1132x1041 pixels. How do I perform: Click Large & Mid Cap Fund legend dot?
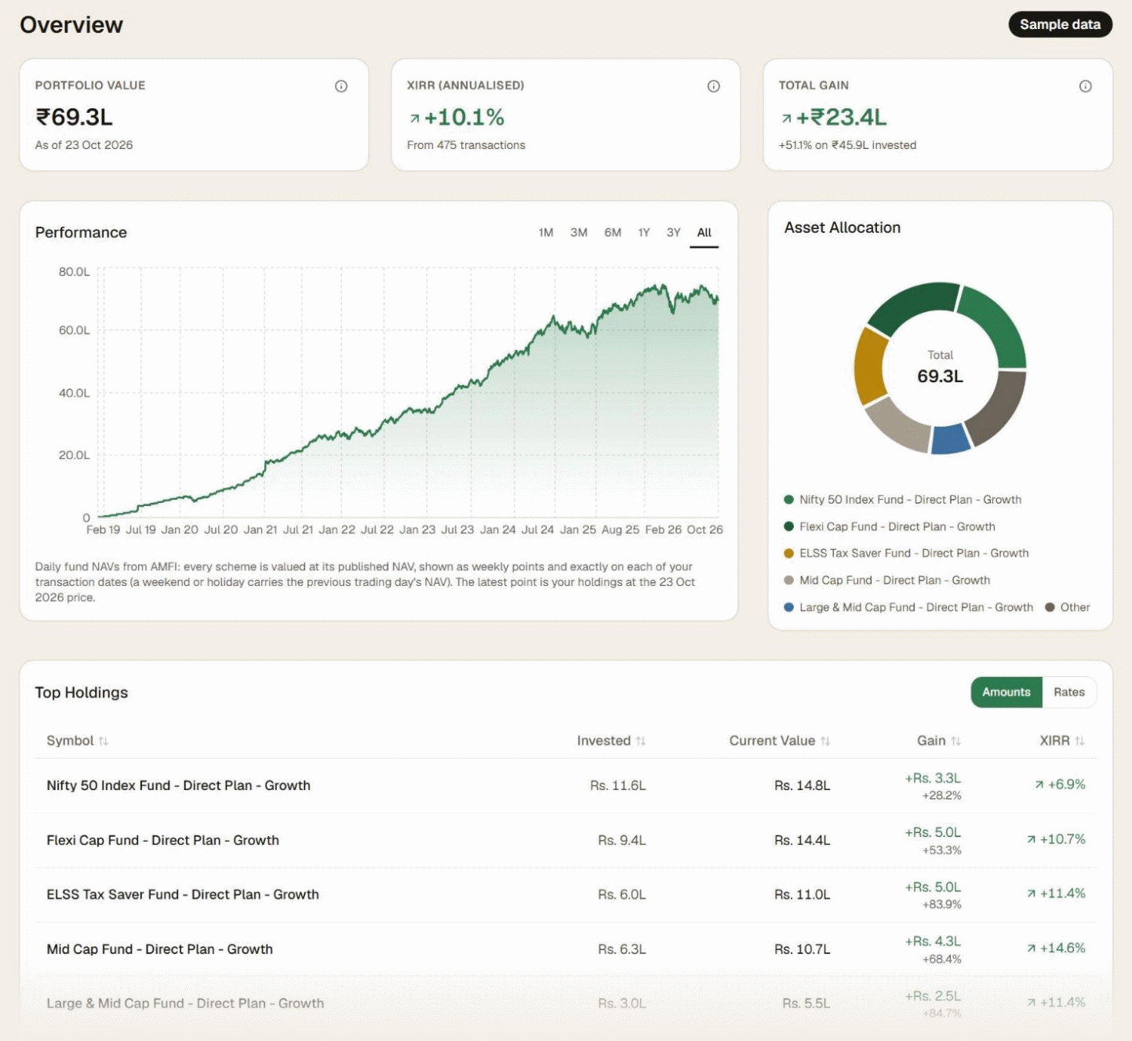(x=789, y=607)
